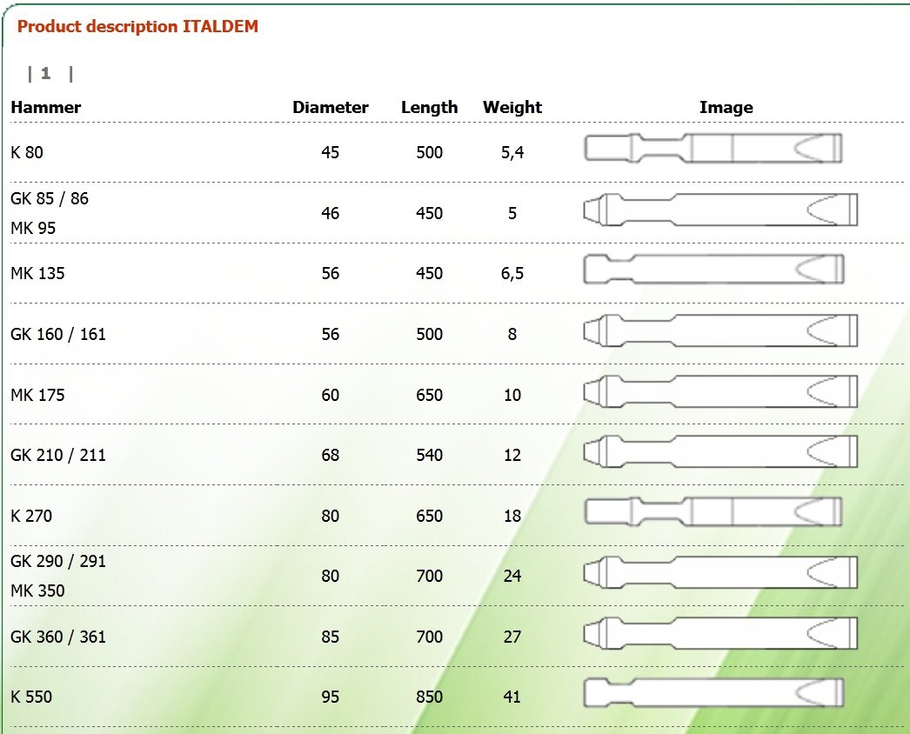Click the K 550 chisel drawing

(714, 693)
